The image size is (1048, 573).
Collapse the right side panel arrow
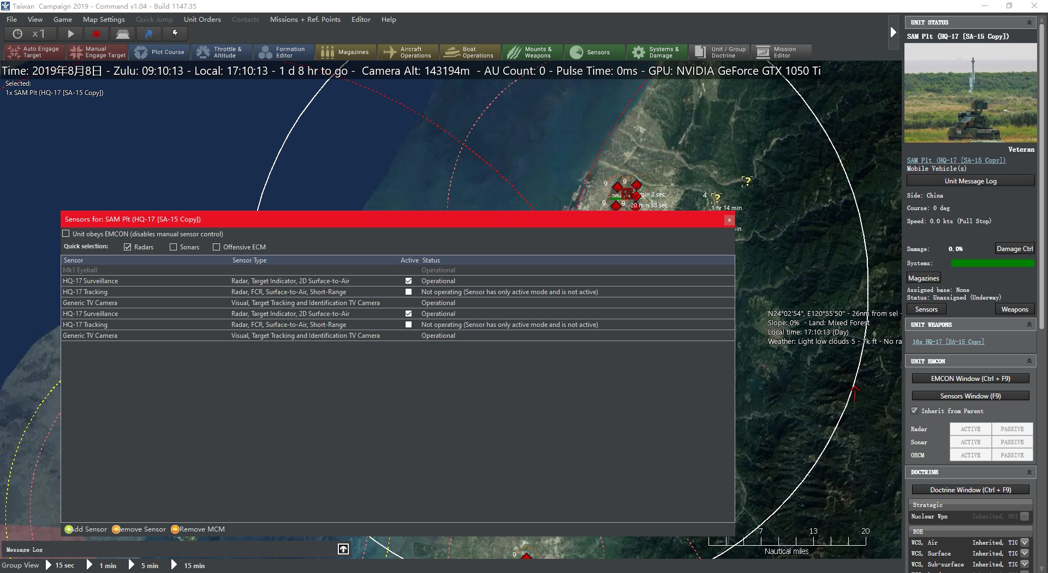tap(893, 32)
